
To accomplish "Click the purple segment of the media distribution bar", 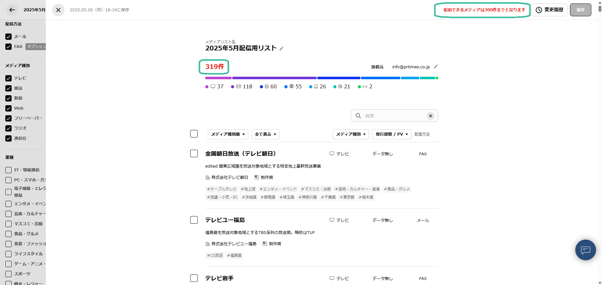I will 274,78.
